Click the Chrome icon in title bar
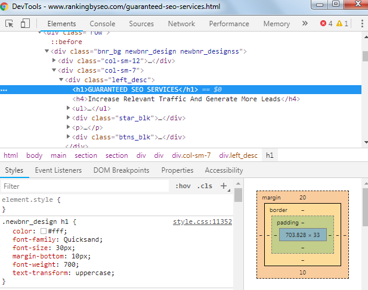Viewport: 368px width, 290px height. 4,7
